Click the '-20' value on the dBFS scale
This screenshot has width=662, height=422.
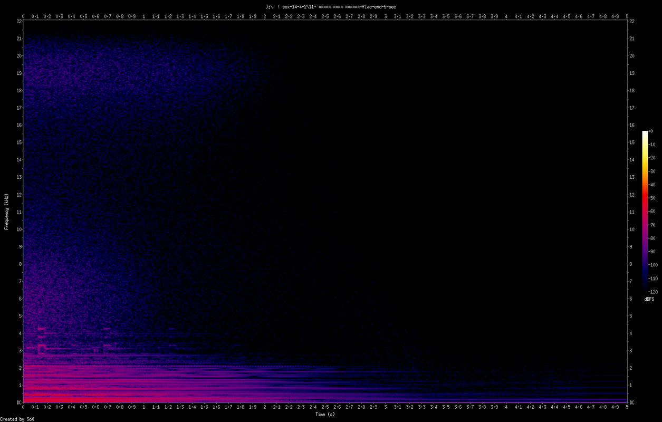651,158
